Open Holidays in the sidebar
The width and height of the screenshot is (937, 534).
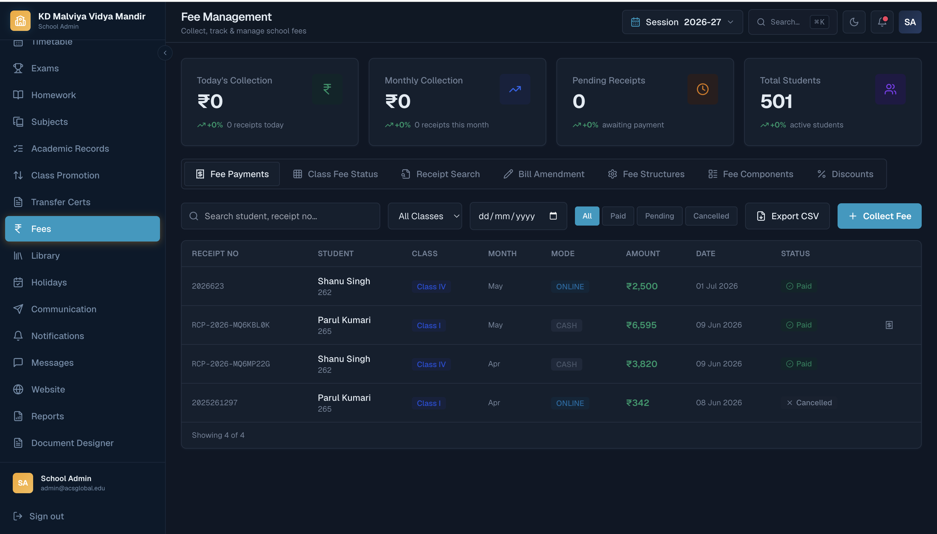pos(82,282)
